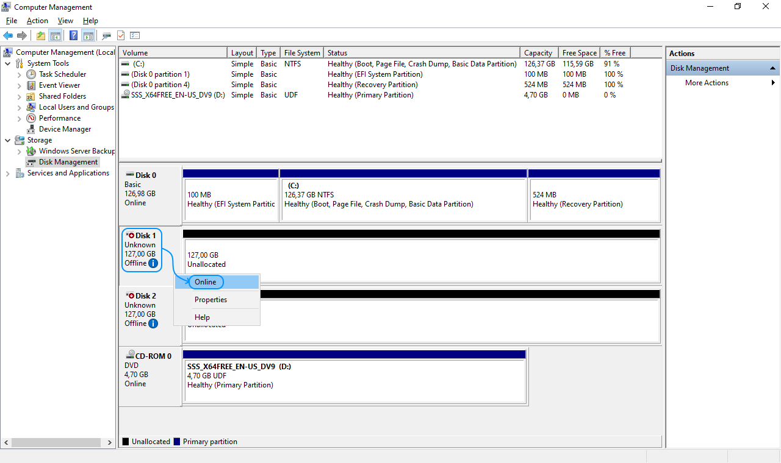Expand Services and Applications node
This screenshot has height=463, width=781.
click(x=7, y=173)
